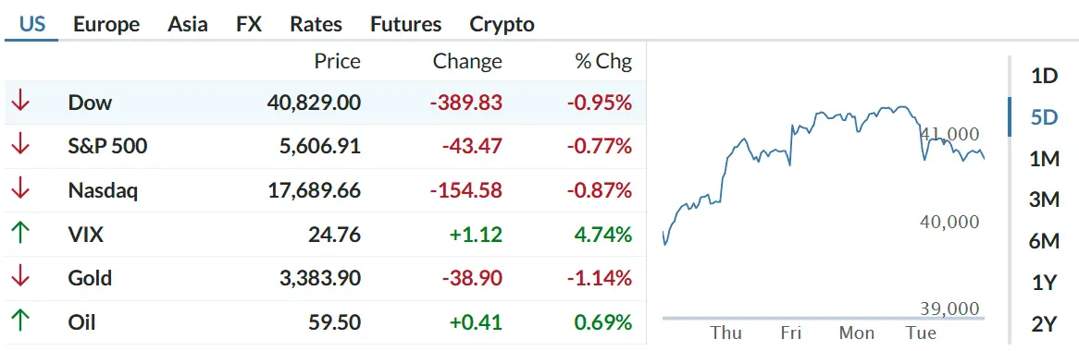Click the red down arrow beside Gold
Viewport: 1079px width, 351px height.
(20, 278)
